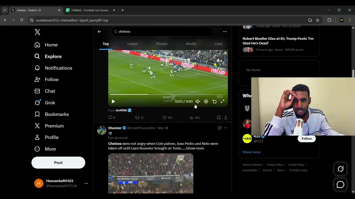Viewport: 355px width, 199px height.
Task: Open Terms of Service link
Action: tap(252, 165)
